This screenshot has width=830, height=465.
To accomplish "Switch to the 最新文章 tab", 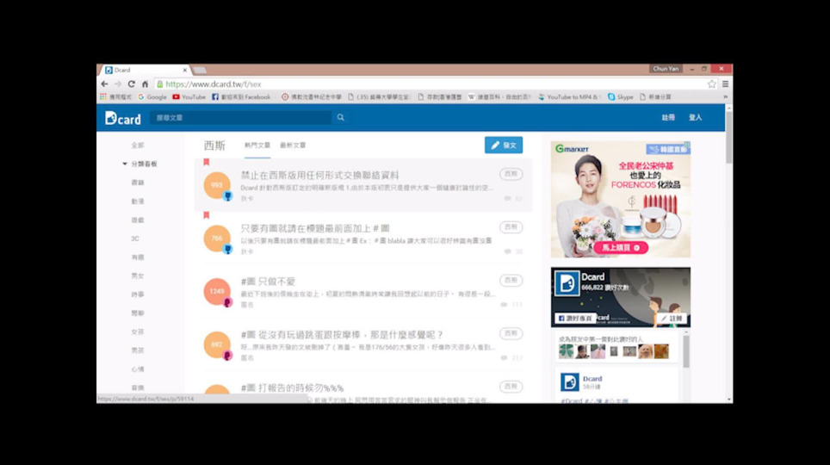I will (x=293, y=146).
